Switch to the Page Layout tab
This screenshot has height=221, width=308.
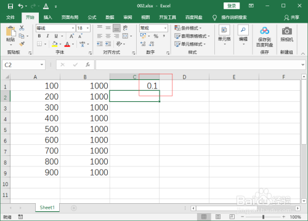(70, 17)
